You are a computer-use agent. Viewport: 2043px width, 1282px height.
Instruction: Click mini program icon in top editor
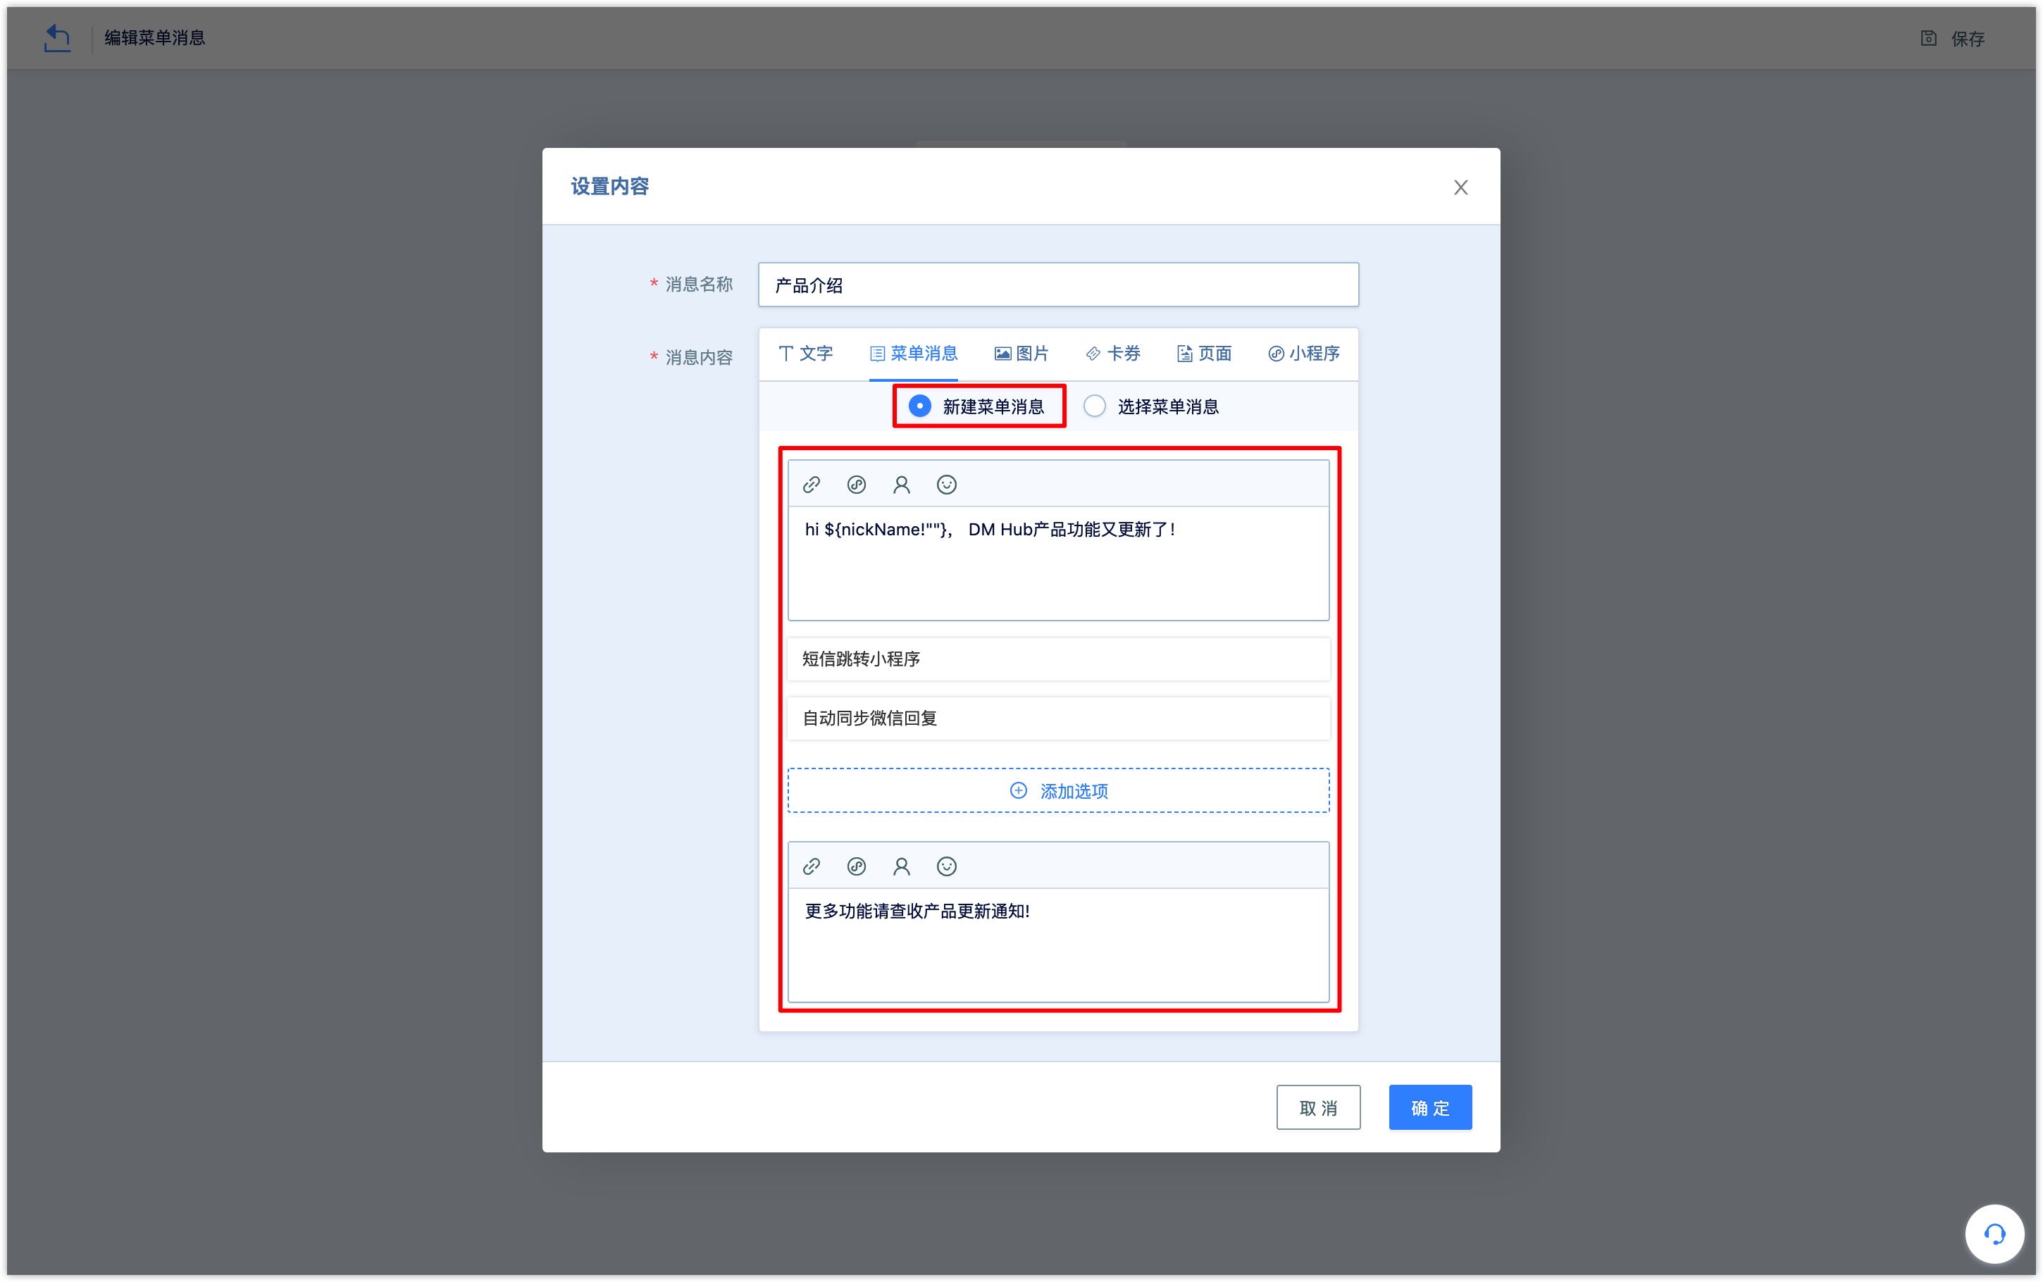(x=856, y=485)
